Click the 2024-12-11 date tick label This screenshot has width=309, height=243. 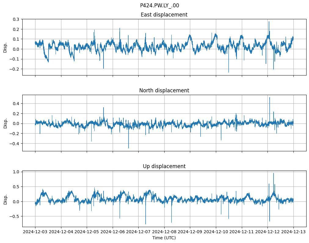pos(242,232)
